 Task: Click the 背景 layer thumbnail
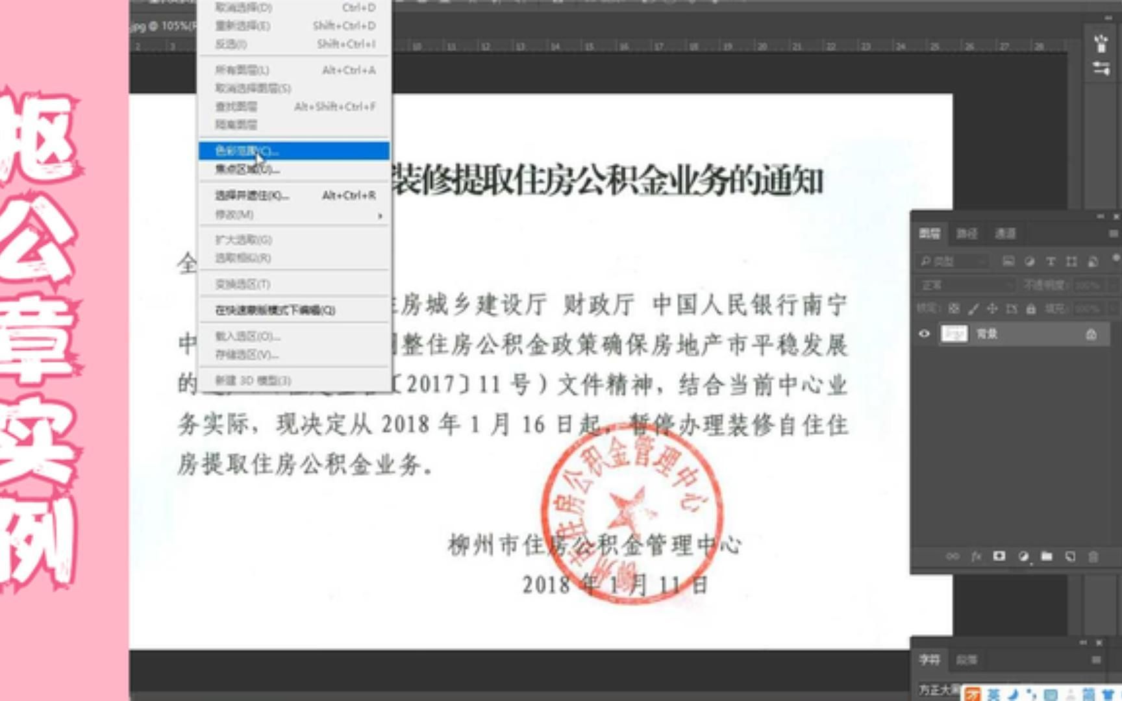click(x=954, y=334)
